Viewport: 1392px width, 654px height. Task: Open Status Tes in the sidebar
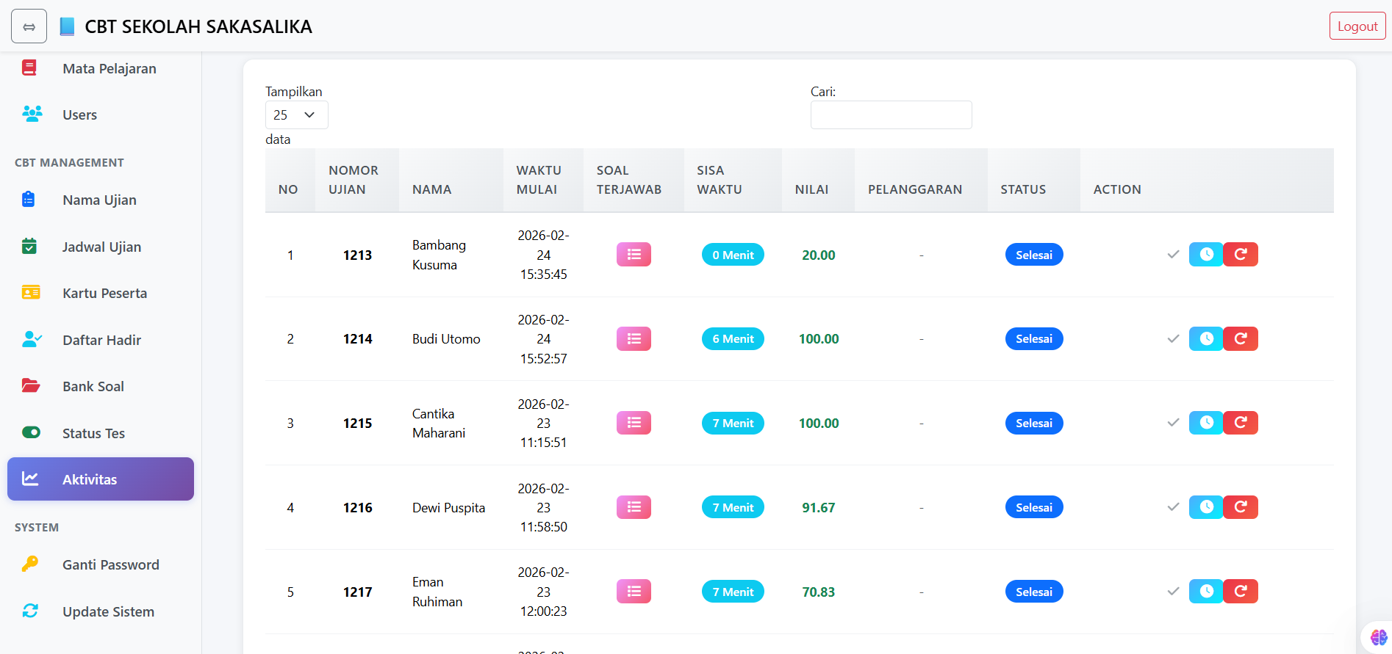[93, 433]
